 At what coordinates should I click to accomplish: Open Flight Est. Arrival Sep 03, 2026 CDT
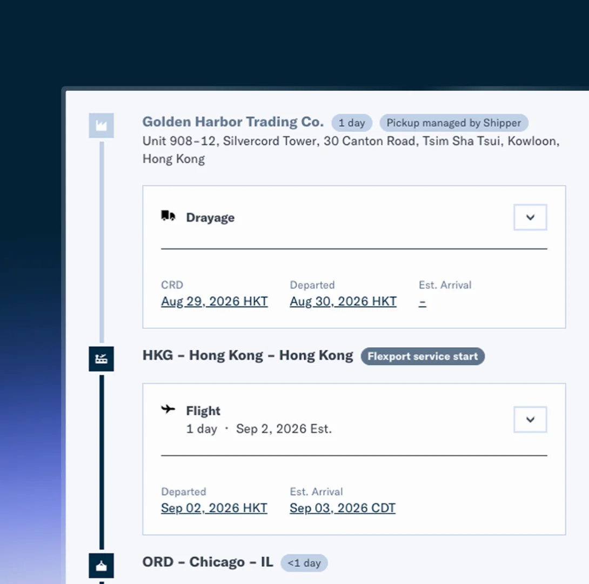pyautogui.click(x=343, y=508)
